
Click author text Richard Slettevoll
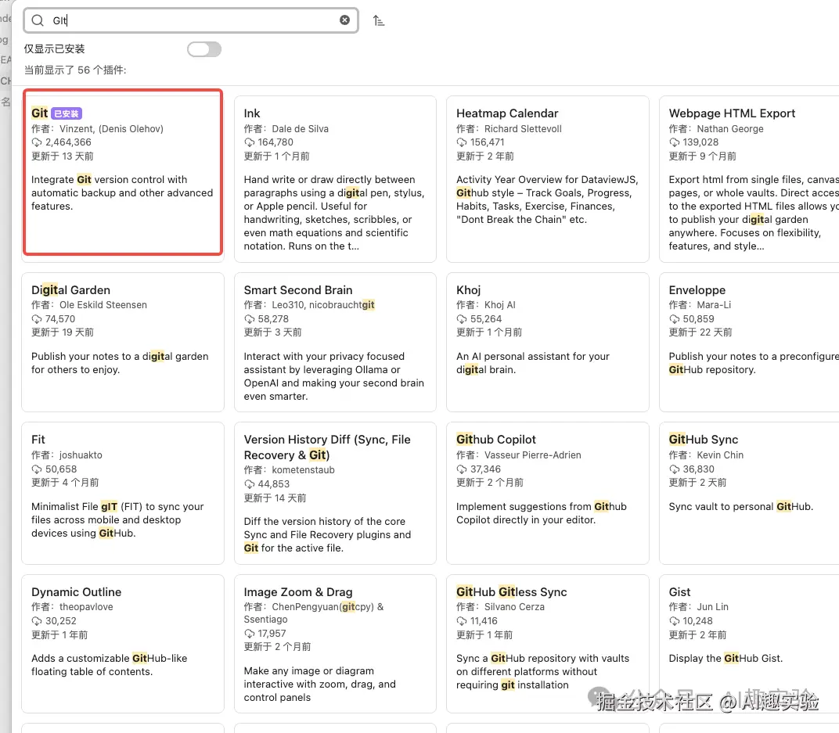click(x=523, y=129)
